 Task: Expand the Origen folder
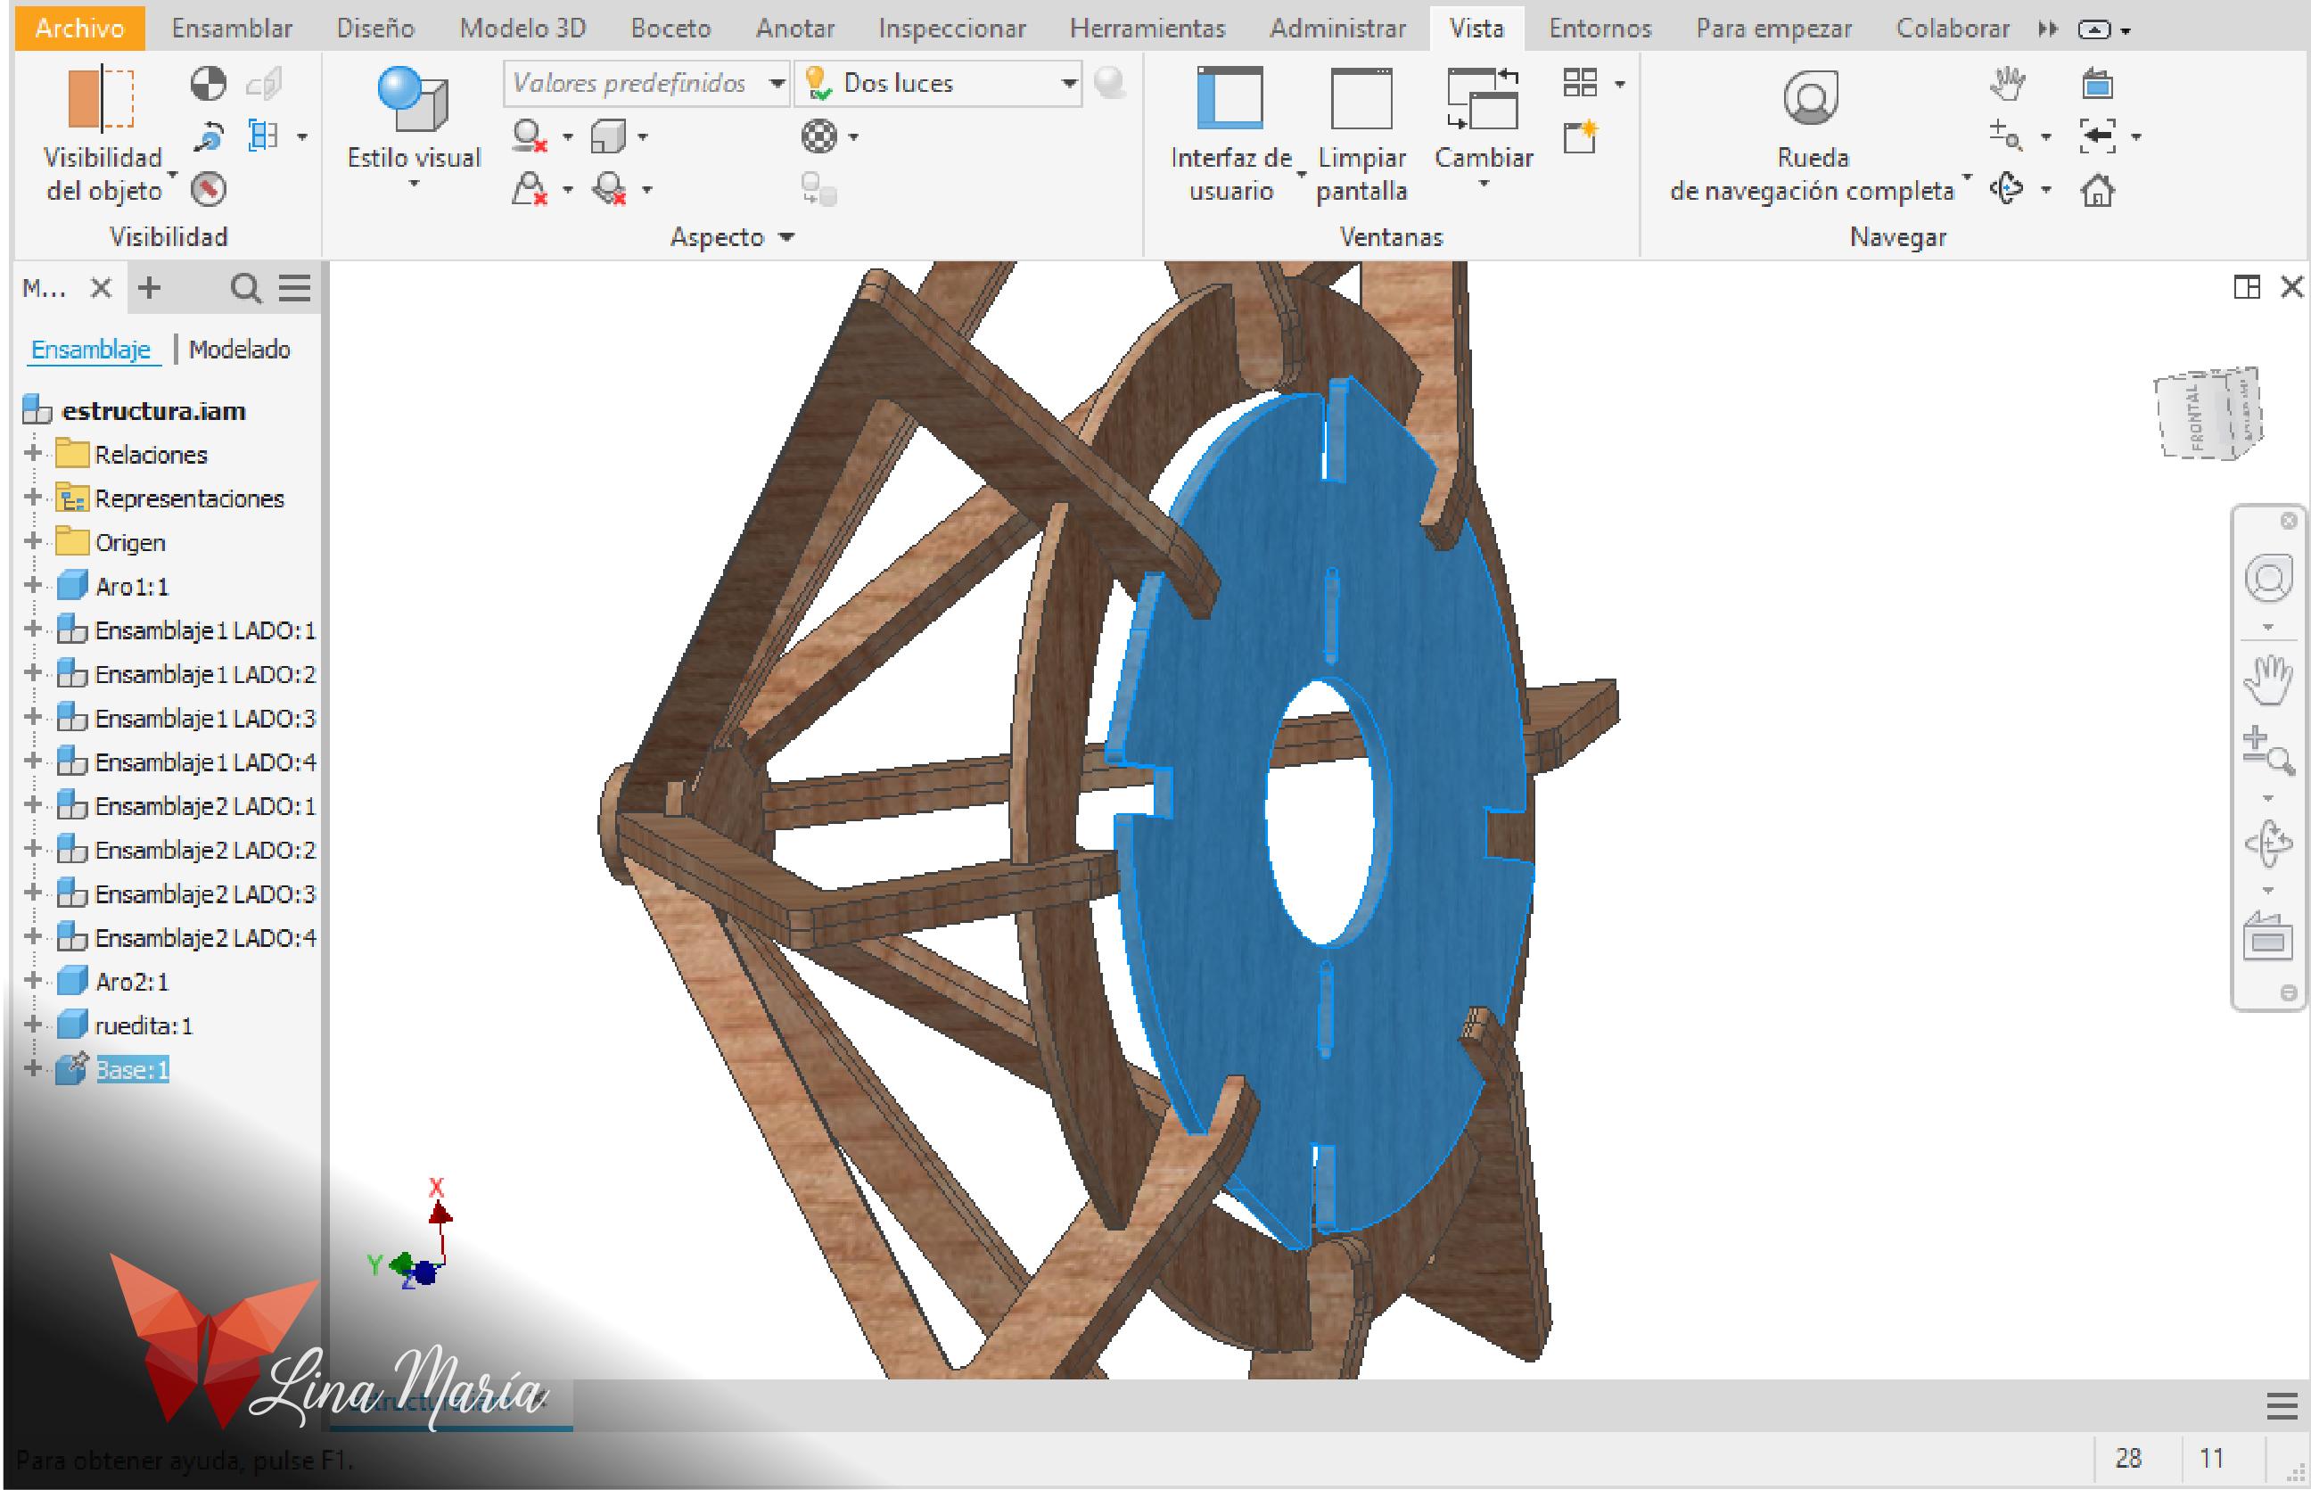33,541
